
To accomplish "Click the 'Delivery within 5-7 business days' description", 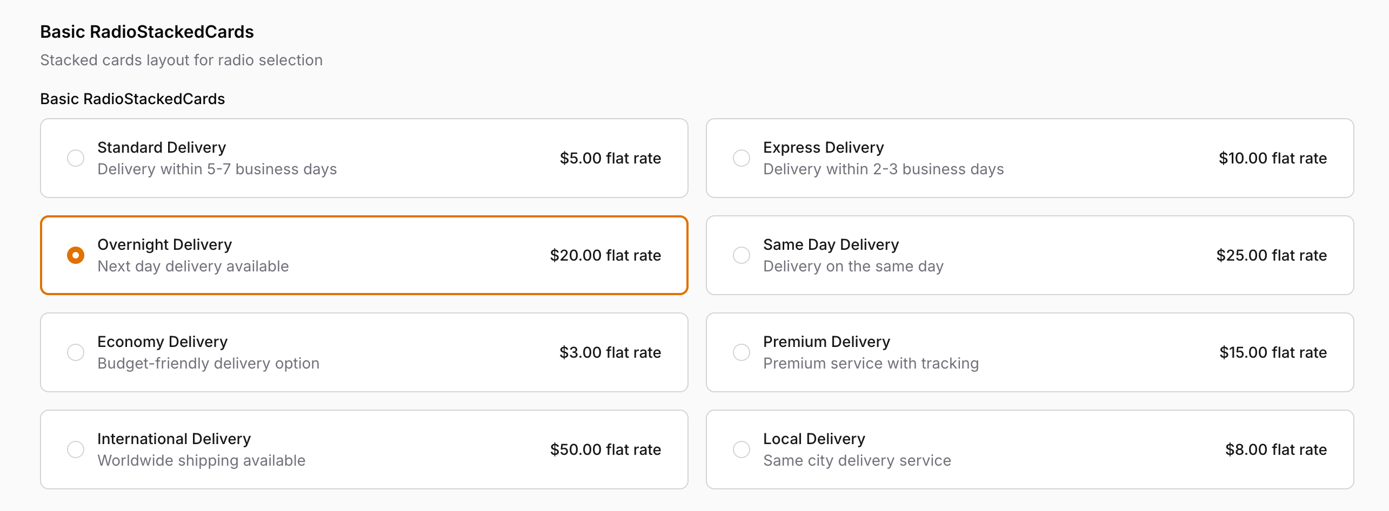I will [217, 169].
